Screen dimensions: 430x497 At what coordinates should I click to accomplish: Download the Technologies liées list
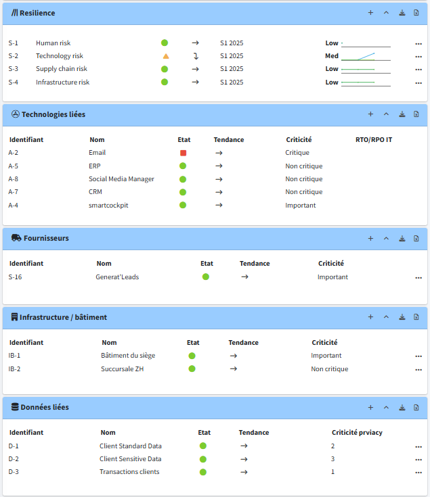point(402,114)
